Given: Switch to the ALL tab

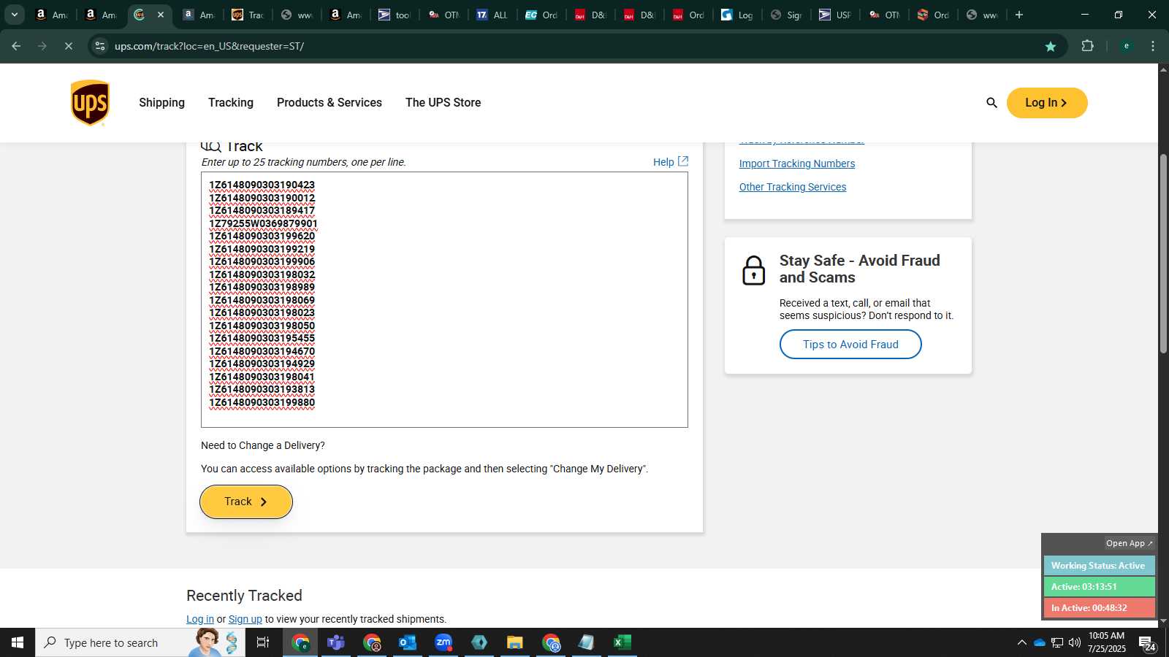Looking at the screenshot, I should [492, 15].
